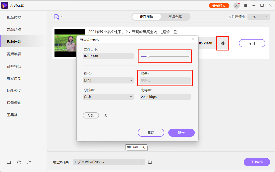Open the settings gear on the video row
Viewport: 275px width, 172px height.
[222, 43]
